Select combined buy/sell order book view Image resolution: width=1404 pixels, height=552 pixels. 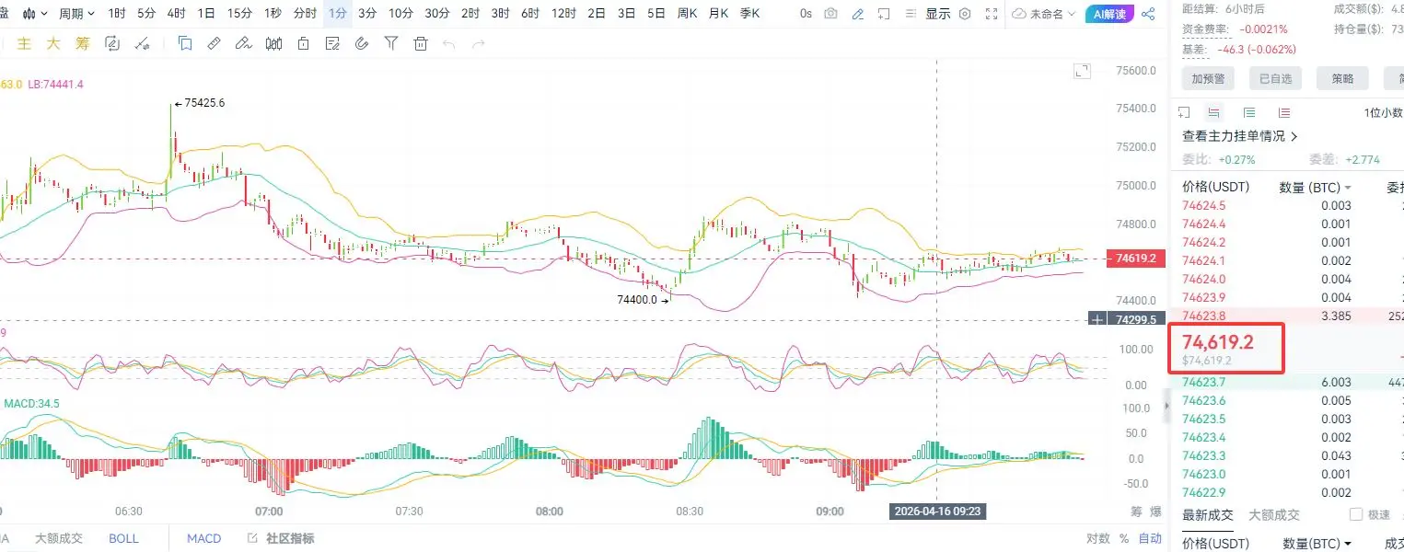pyautogui.click(x=1213, y=112)
